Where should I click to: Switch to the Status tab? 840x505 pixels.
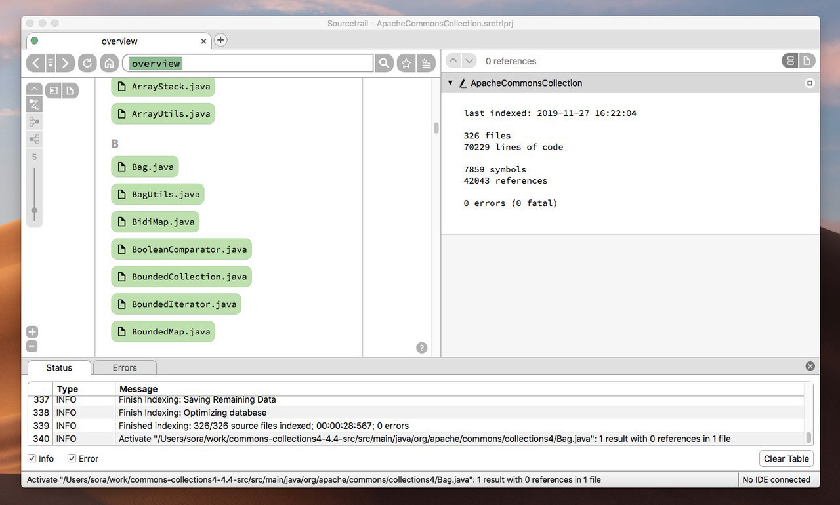point(59,367)
